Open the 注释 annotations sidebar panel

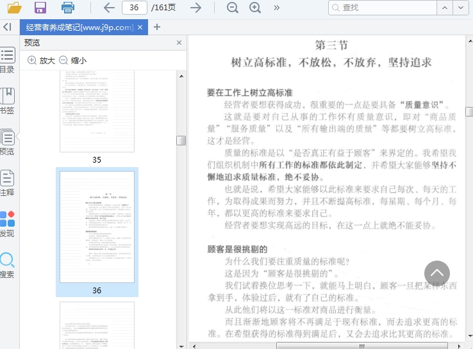coord(7,183)
